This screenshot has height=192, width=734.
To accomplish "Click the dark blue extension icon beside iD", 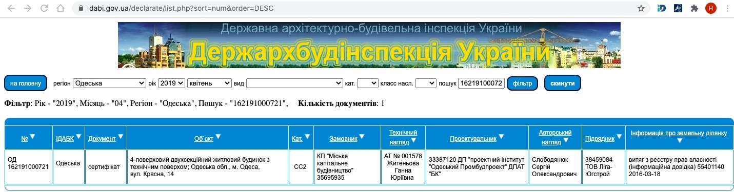I will (x=678, y=8).
